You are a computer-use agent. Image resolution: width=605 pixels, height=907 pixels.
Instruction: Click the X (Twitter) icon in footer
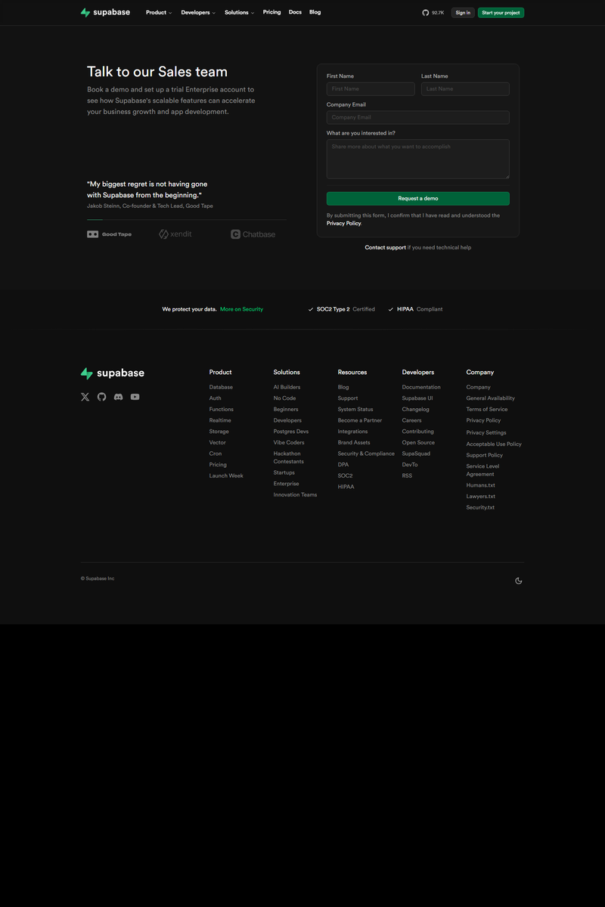(x=85, y=397)
